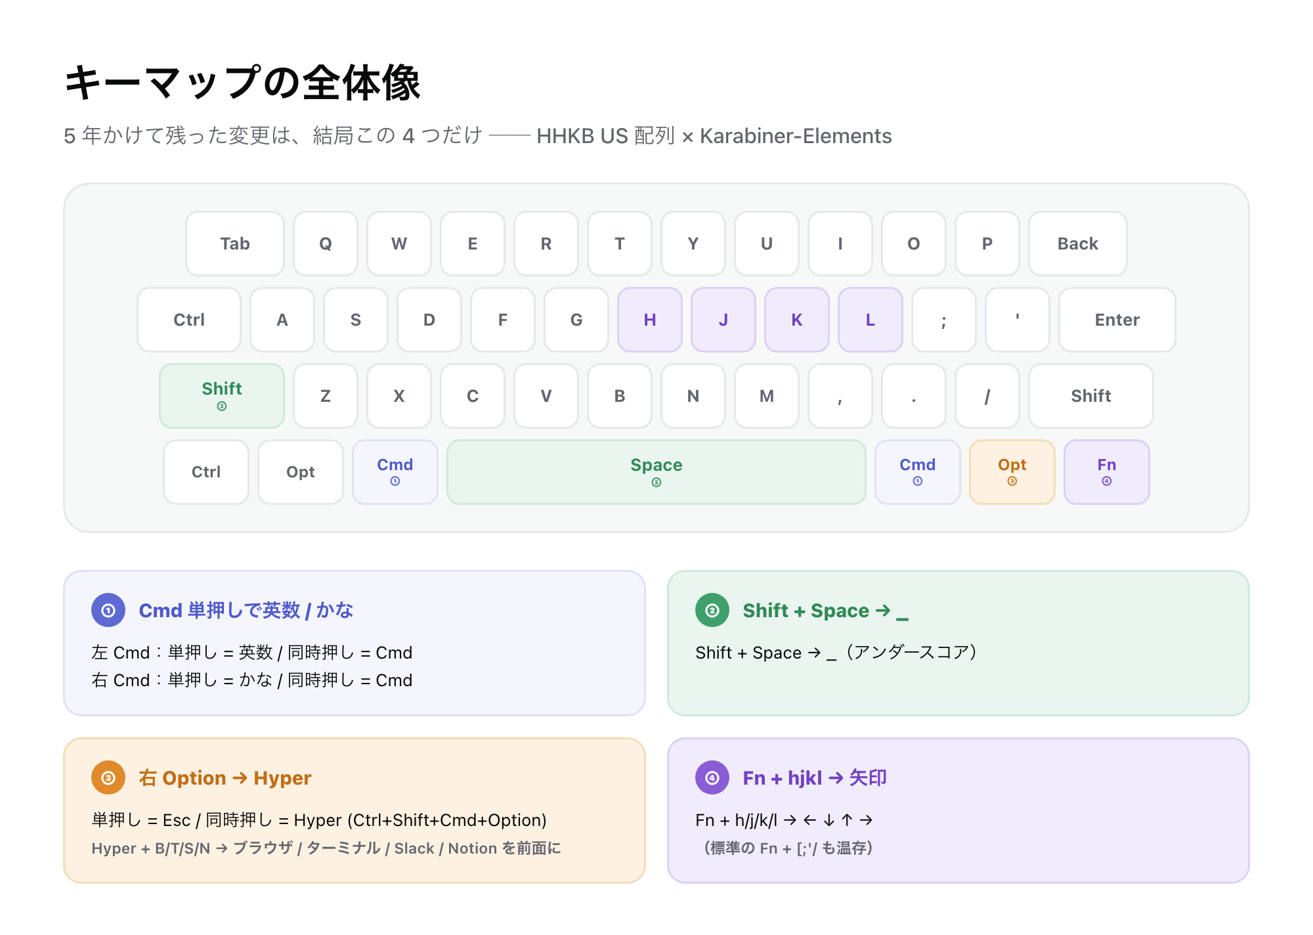
Task: Click the line starting '左 Cmd：単押し = 英数'
Action: tap(252, 653)
